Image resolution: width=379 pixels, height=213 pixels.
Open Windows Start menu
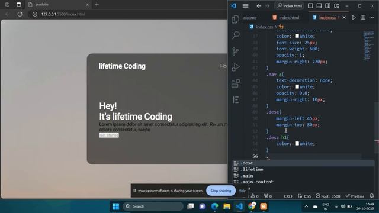(116, 206)
